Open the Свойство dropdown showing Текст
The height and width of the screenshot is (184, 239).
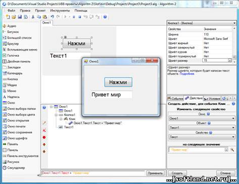pos(202,137)
